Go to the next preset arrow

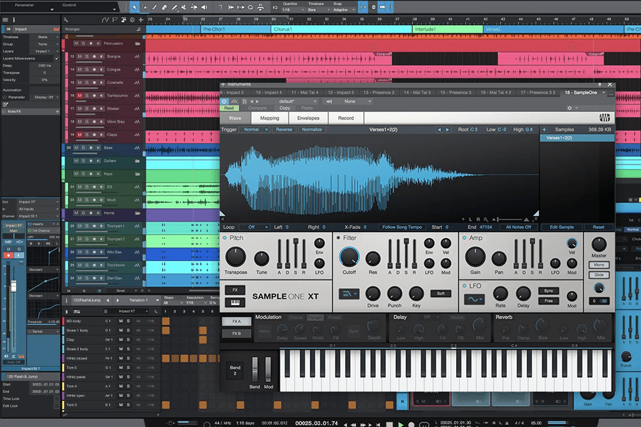click(257, 101)
